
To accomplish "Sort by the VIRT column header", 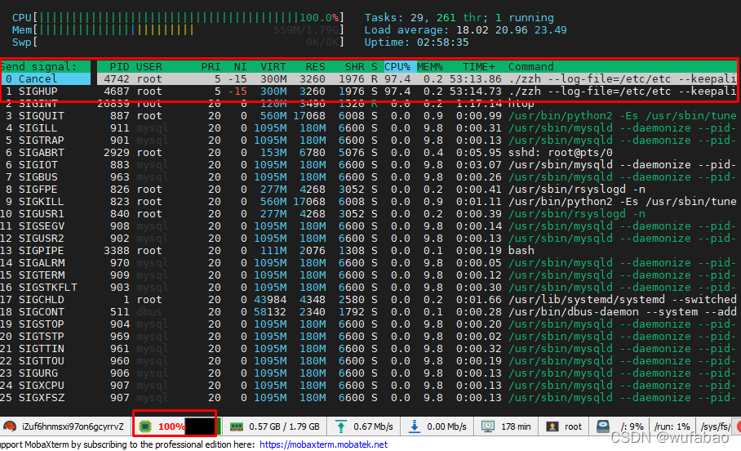I will [x=273, y=67].
